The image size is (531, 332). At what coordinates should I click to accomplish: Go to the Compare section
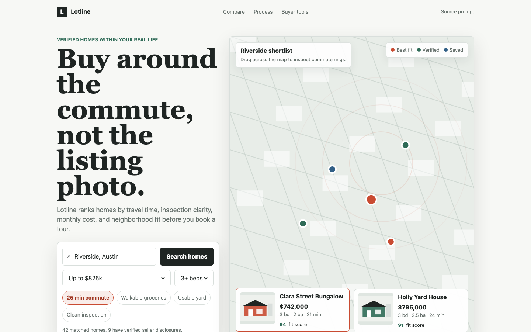pyautogui.click(x=234, y=12)
